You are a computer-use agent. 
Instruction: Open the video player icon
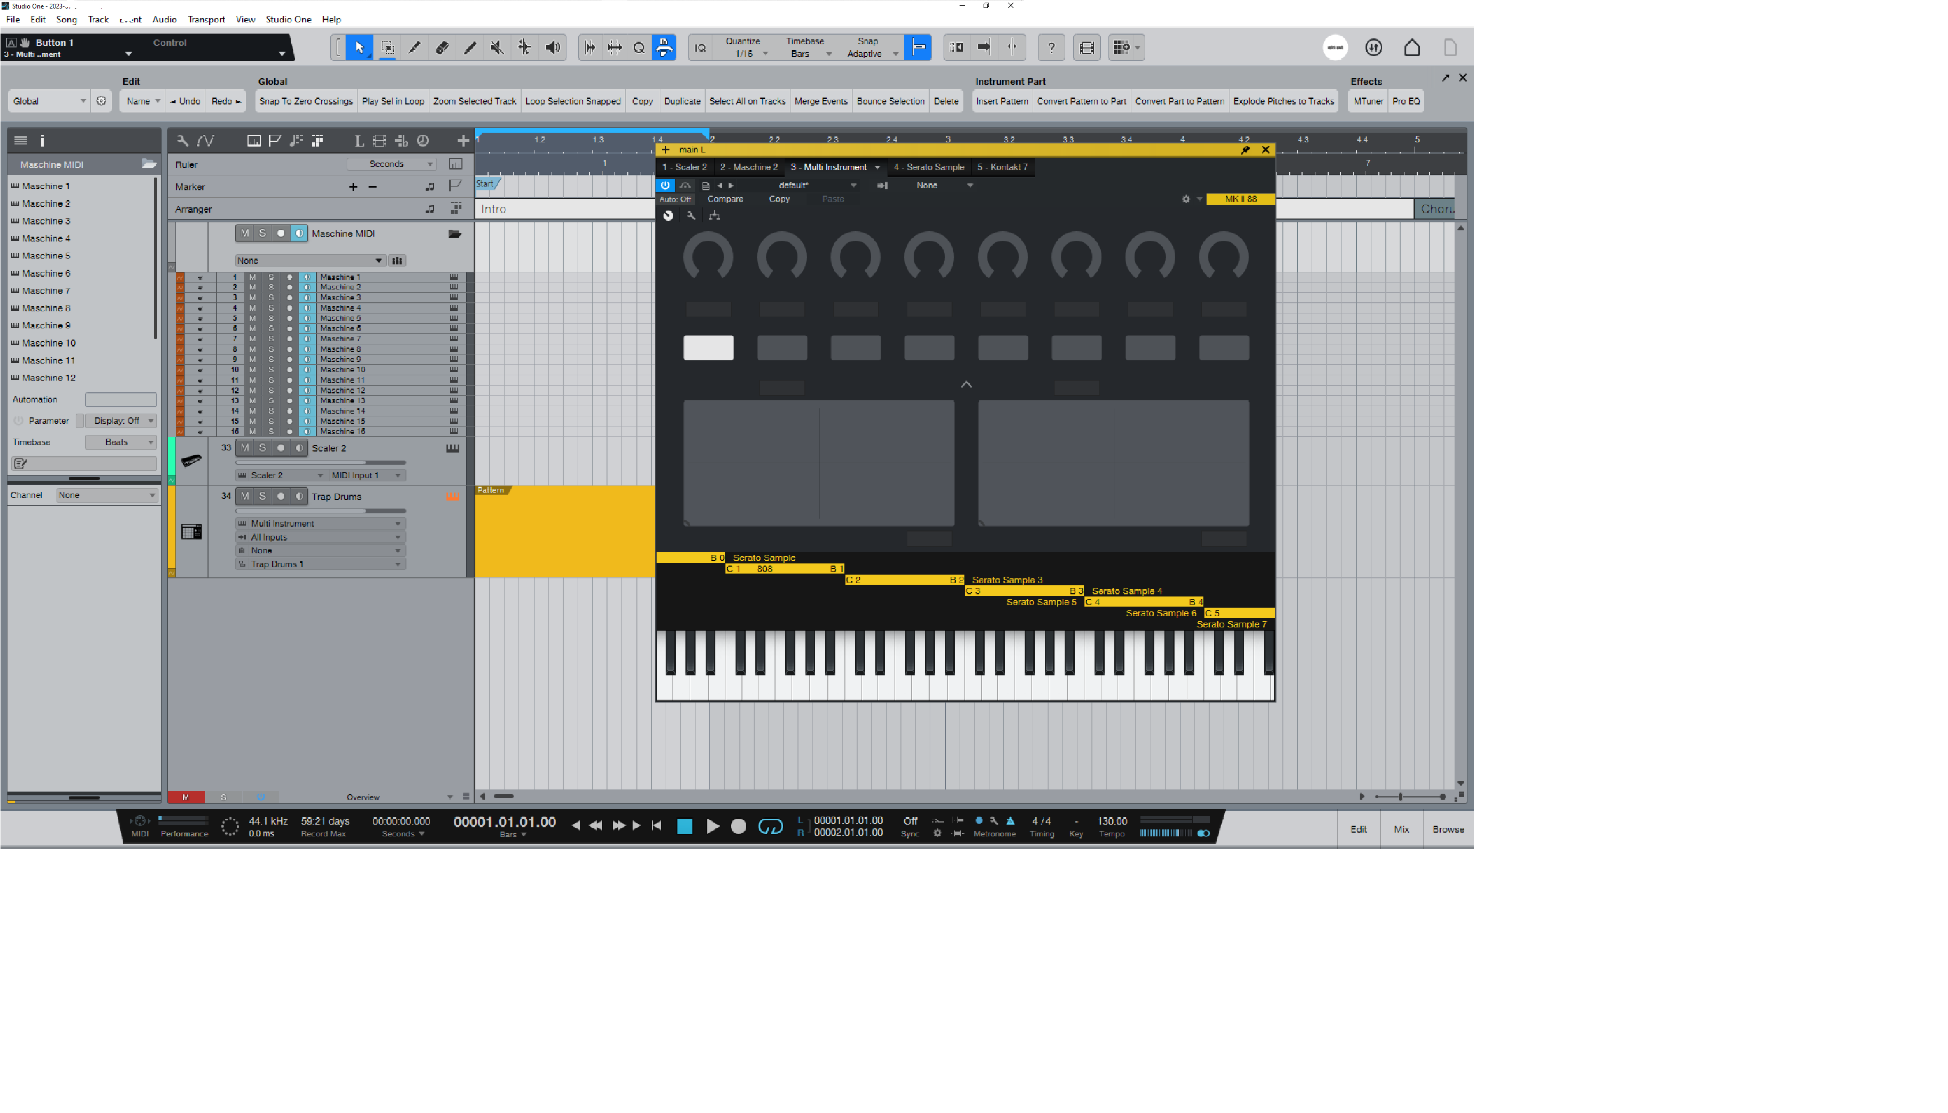coord(1087,47)
